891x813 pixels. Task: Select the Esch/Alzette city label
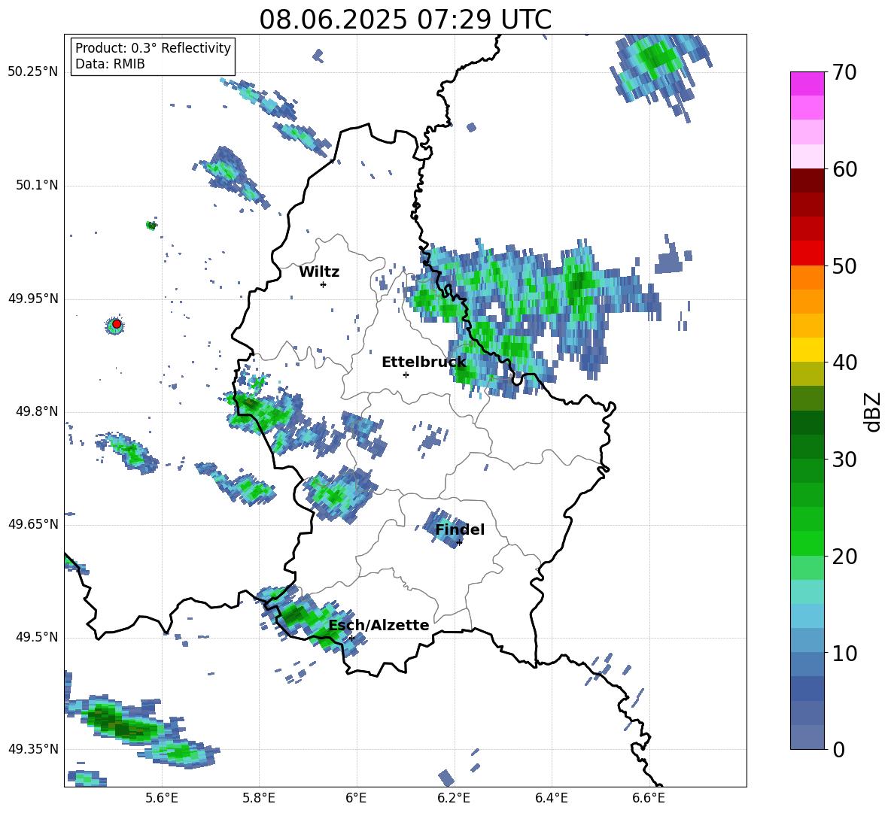point(379,625)
